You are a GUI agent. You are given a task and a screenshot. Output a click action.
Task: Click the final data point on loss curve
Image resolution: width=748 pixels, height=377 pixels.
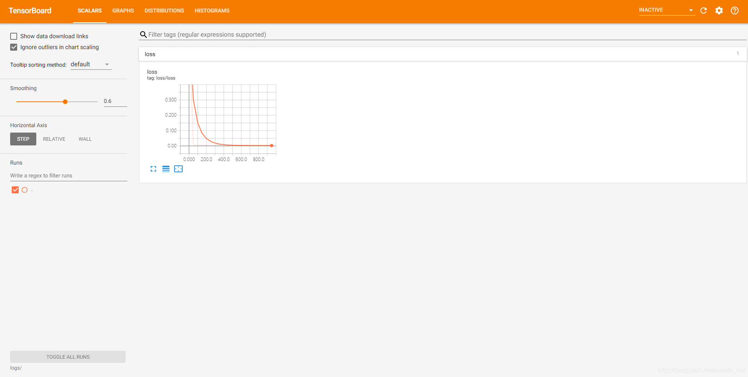272,145
